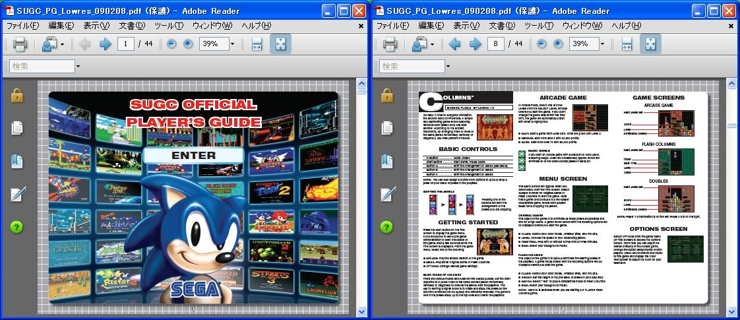740x320 pixels.
Task: Click page number field showing 8
Action: pos(495,44)
